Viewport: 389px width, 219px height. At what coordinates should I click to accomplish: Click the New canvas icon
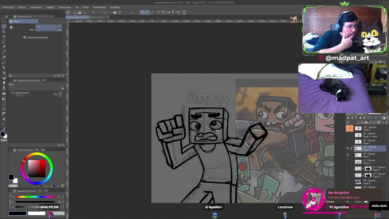click(x=74, y=12)
